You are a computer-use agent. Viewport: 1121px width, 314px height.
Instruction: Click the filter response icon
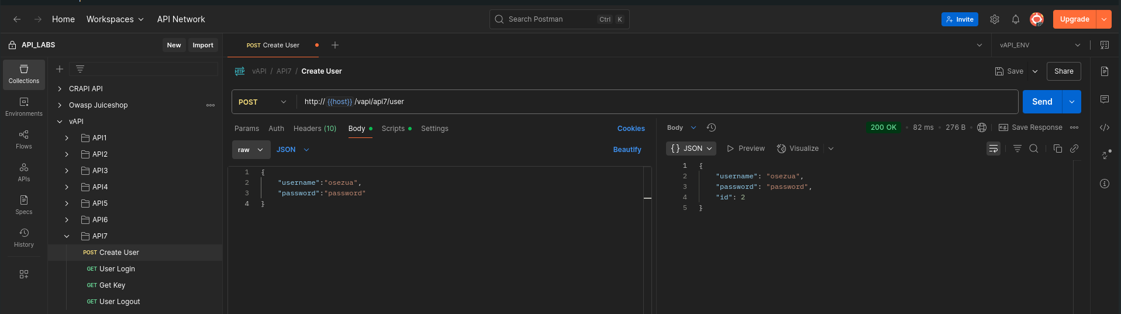pos(1017,149)
